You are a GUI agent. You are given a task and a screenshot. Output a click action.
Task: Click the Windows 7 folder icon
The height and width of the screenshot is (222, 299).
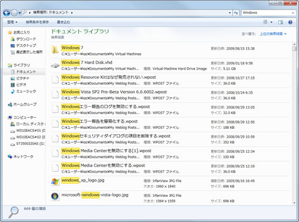click(x=55, y=50)
